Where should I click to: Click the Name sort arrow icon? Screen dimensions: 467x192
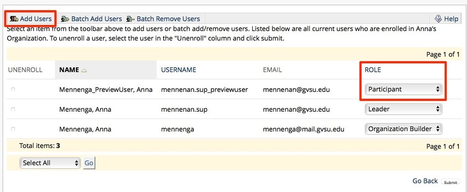pyautogui.click(x=84, y=70)
